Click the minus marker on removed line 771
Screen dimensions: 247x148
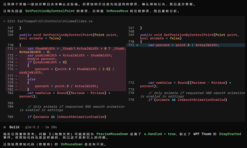pyautogui.click(x=16, y=49)
